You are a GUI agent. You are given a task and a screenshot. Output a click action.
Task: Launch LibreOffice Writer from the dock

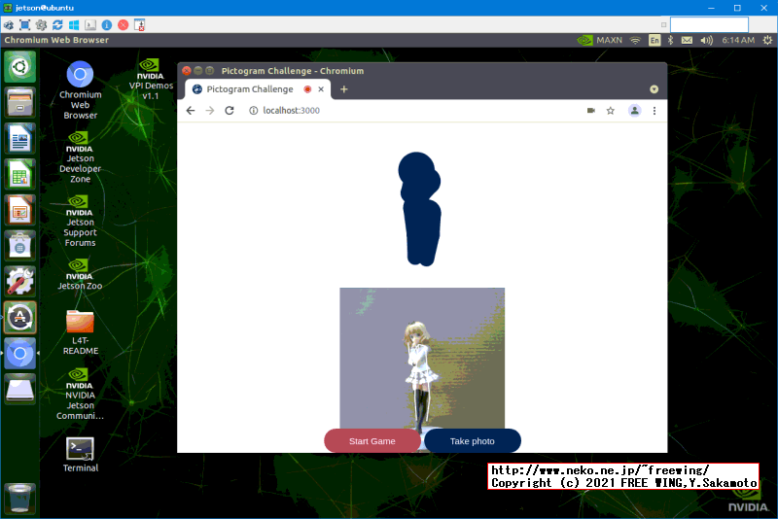pos(19,138)
